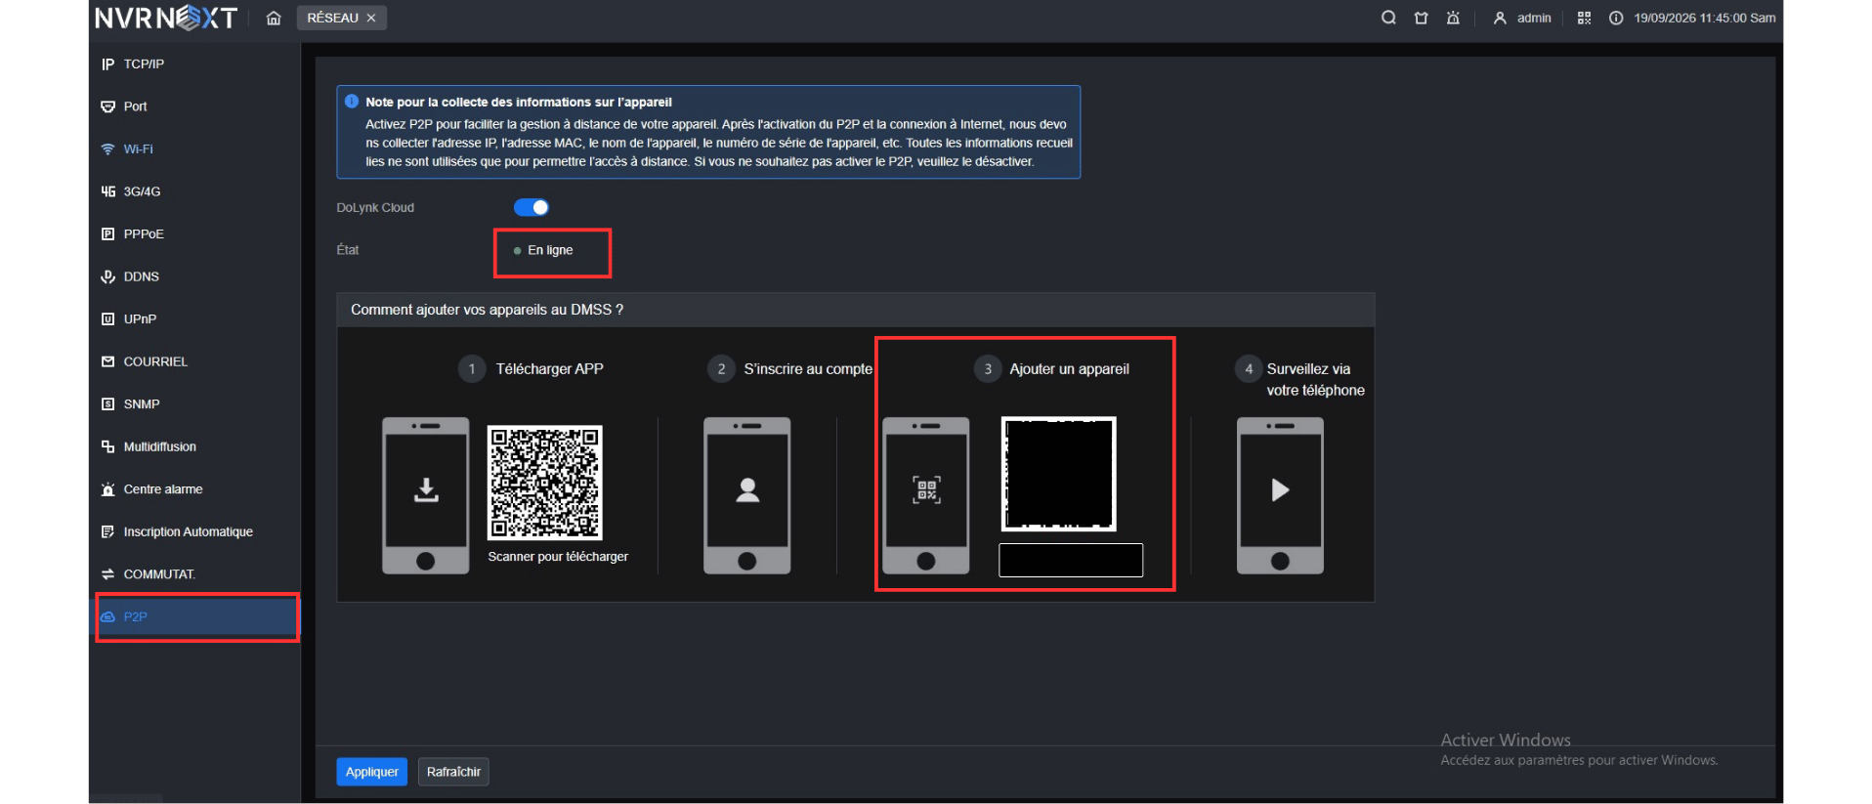1872x804 pixels.
Task: Click 'Comment ajouter vos appareils au DMSS ?' heading
Action: coord(487,310)
